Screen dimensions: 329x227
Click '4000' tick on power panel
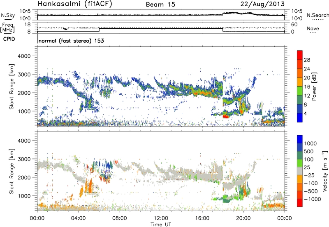coord(24,56)
